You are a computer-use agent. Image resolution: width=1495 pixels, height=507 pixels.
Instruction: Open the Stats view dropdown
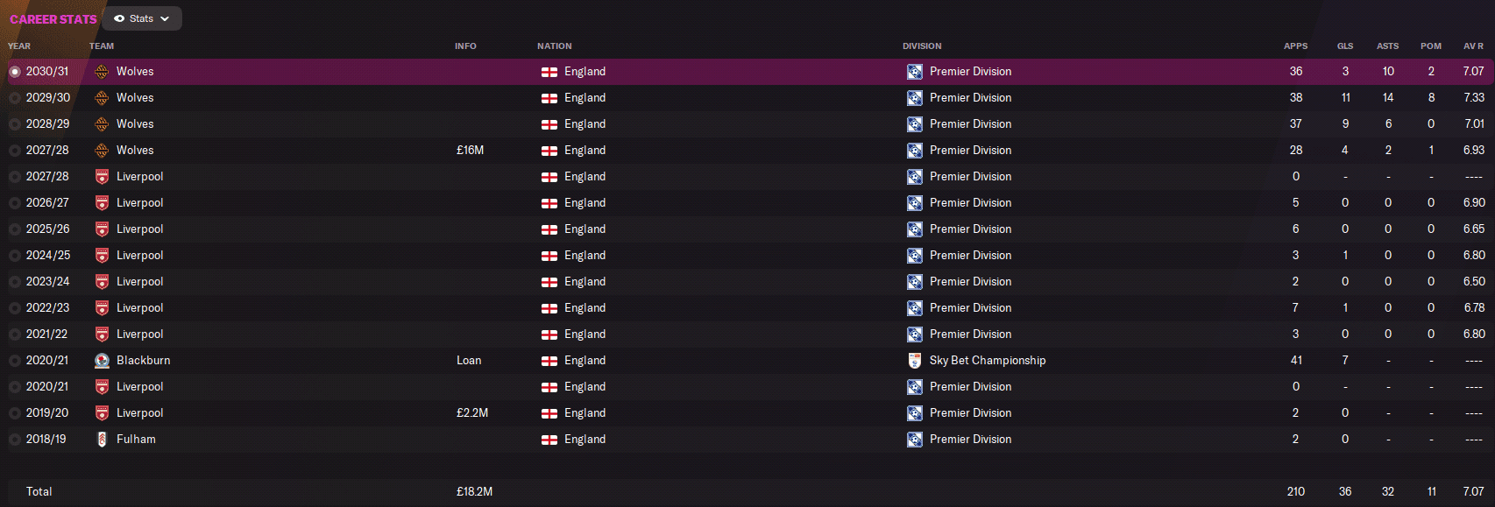coord(142,18)
